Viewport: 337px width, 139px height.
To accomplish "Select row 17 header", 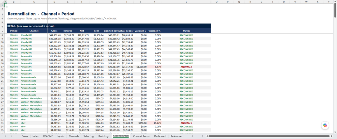I will (2, 67).
